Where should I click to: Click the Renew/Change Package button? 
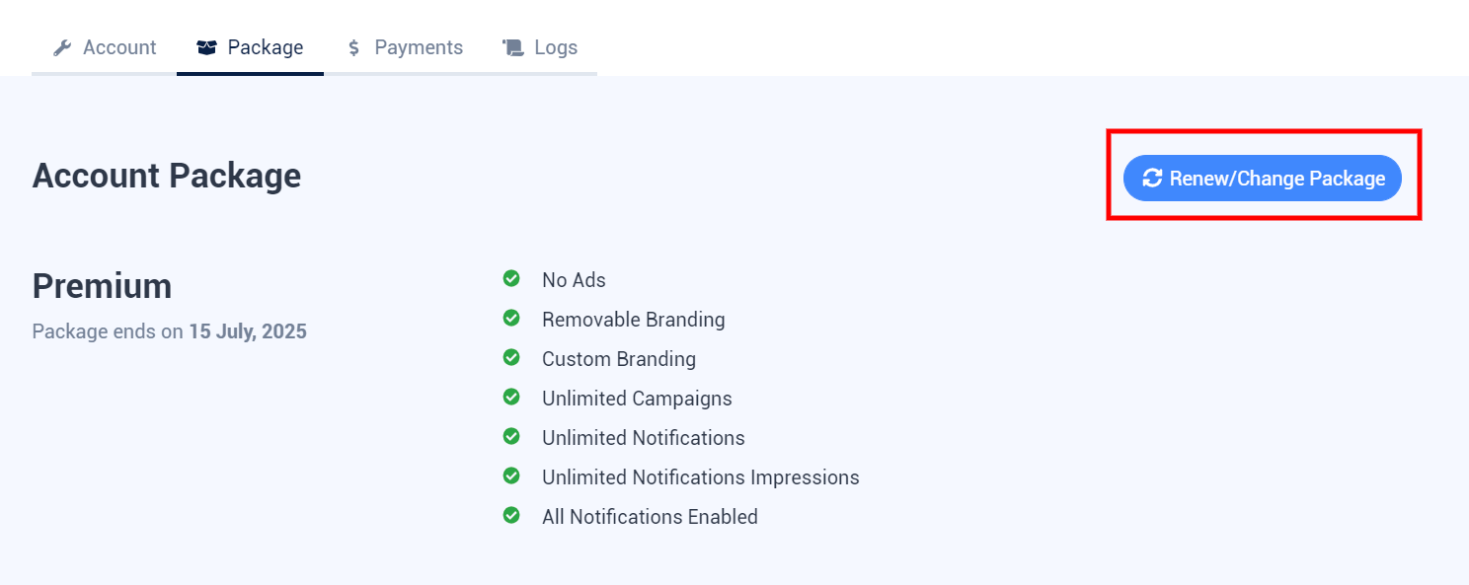coord(1263,179)
